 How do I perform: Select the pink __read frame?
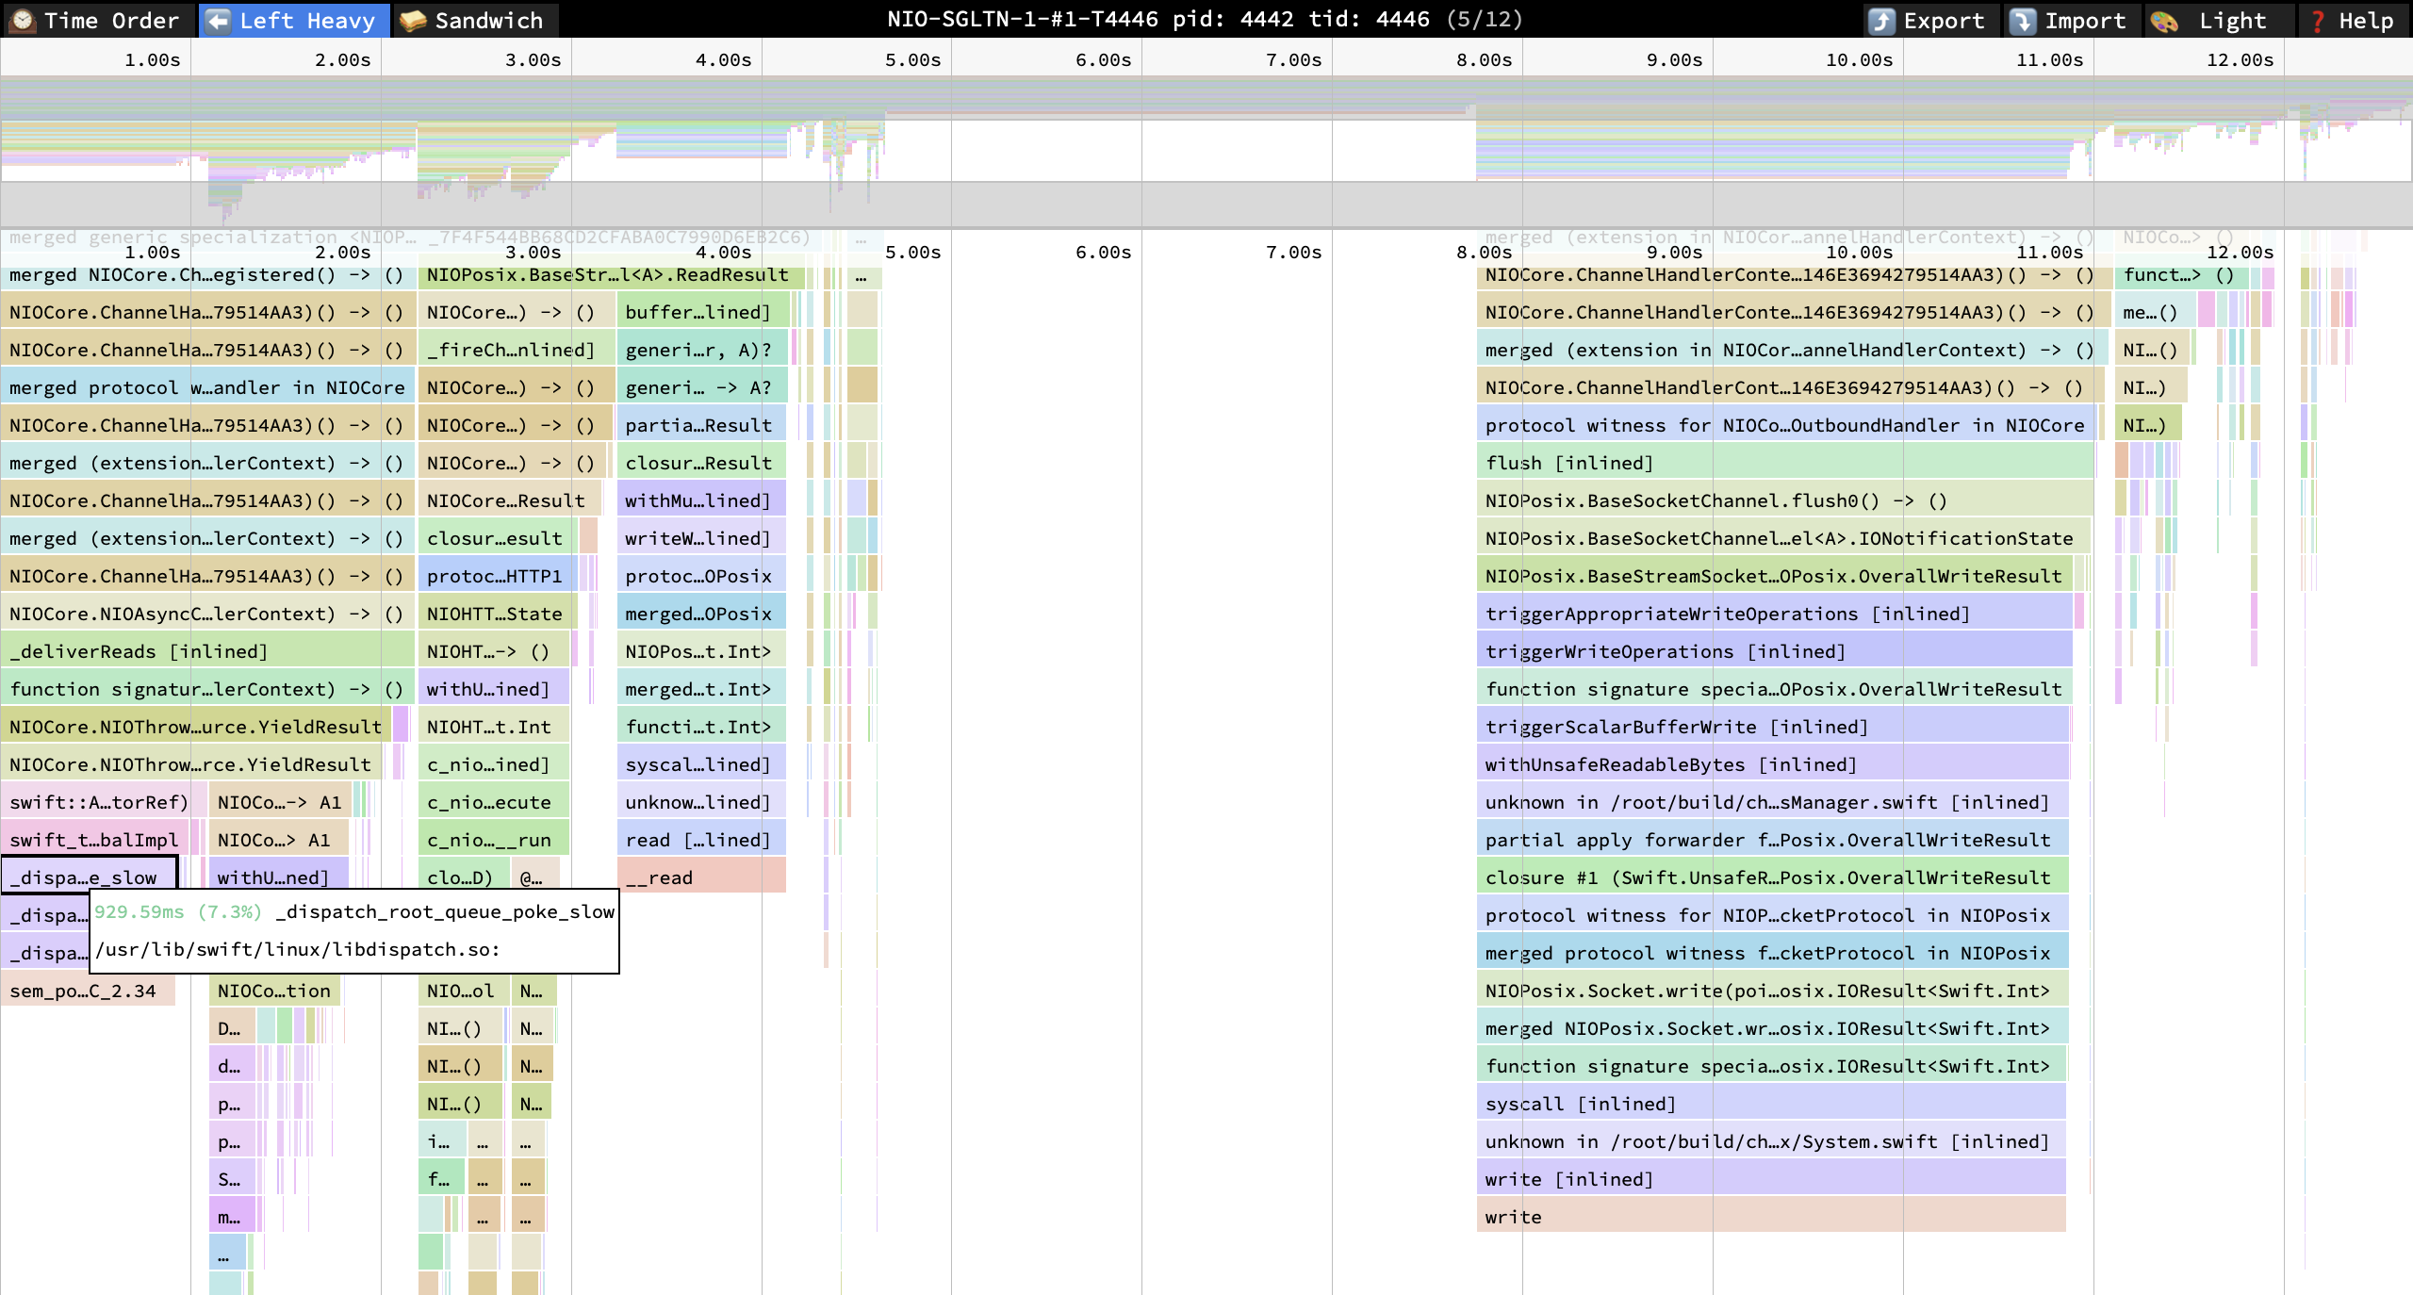(701, 877)
